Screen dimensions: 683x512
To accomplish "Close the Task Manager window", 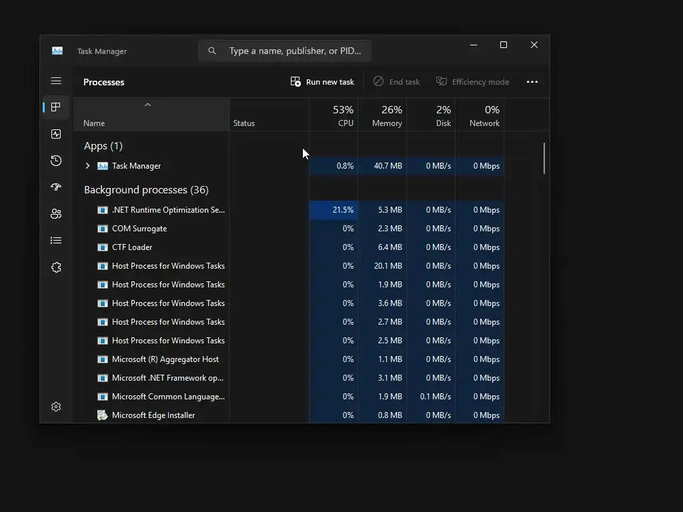I will [x=534, y=45].
